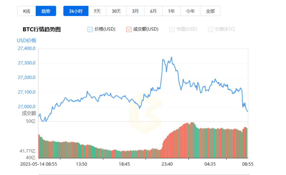Viewport: 286px width, 175px height.
Task: Switch to the 7天 timeframe
Action: click(x=96, y=11)
